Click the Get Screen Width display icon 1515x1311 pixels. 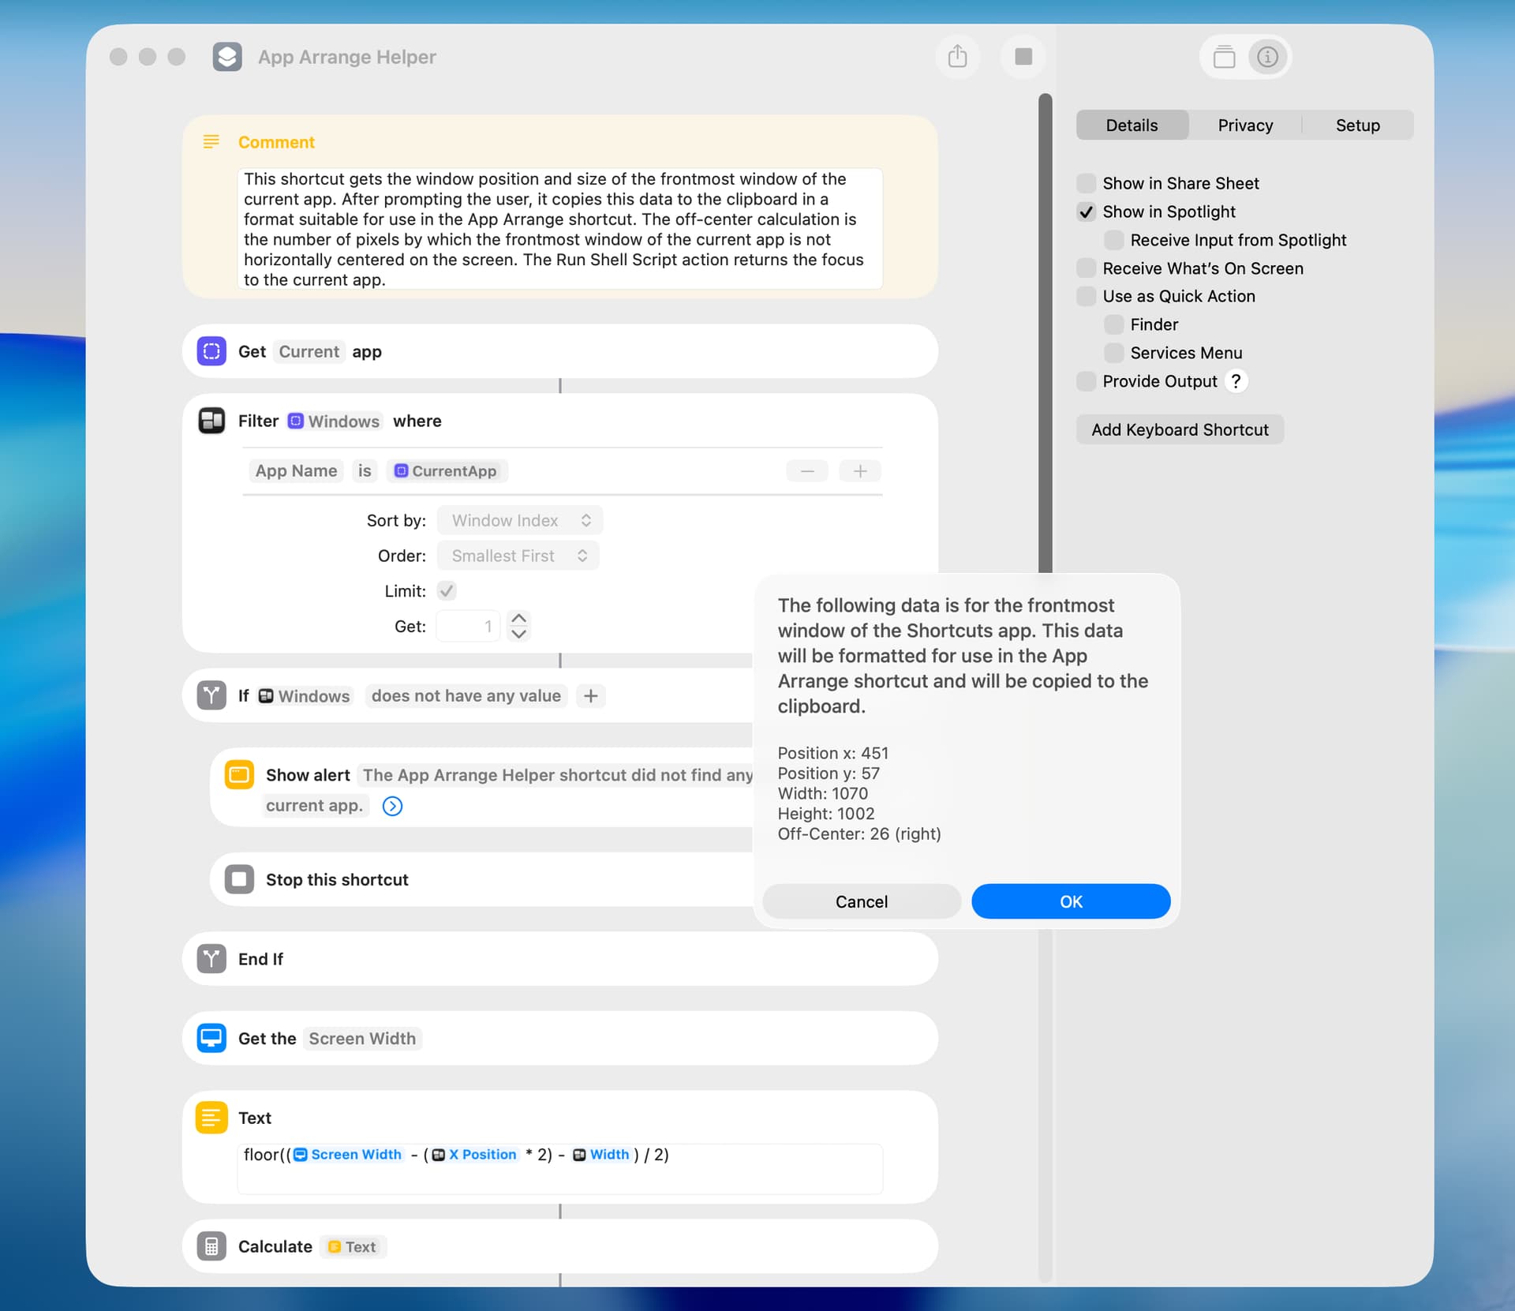(211, 1038)
